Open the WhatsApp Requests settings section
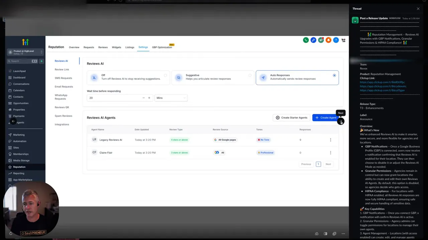The image size is (428, 240). click(61, 97)
